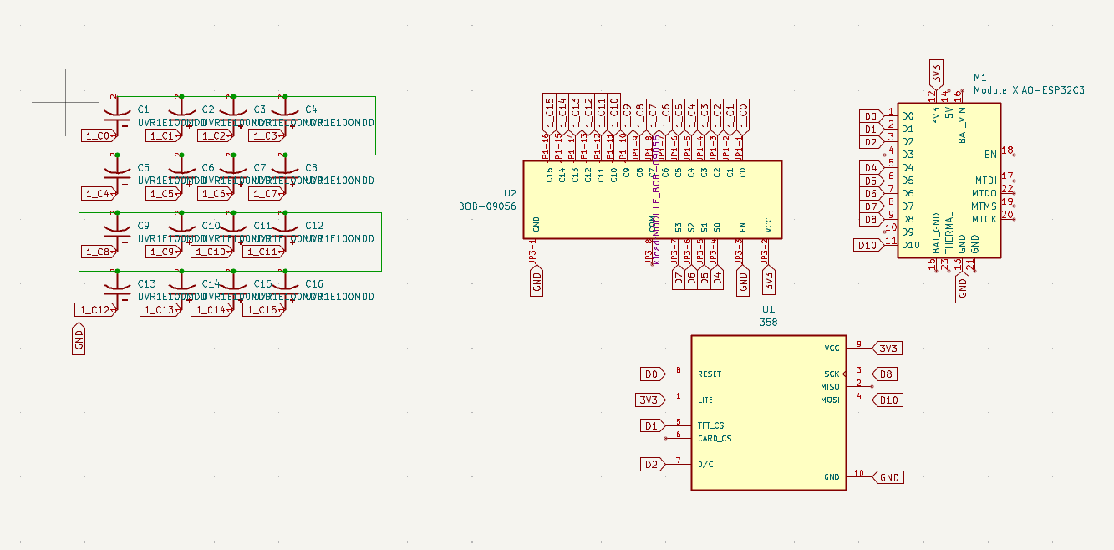Image resolution: width=1114 pixels, height=550 pixels.
Task: Click the horizontal 1_C3 label in capacitor bank
Action: click(267, 135)
